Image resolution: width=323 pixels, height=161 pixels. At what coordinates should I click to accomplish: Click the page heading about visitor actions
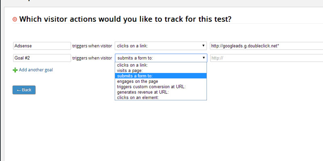pyautogui.click(x=125, y=19)
